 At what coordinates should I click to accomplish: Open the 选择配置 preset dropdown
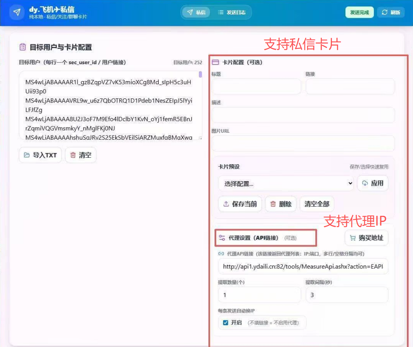[286, 184]
